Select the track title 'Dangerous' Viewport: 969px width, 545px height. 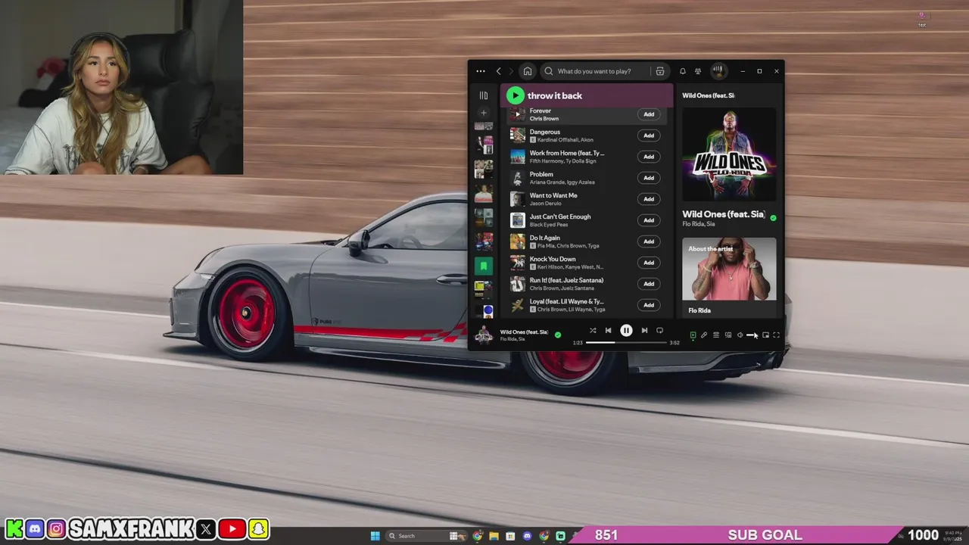pyautogui.click(x=545, y=132)
